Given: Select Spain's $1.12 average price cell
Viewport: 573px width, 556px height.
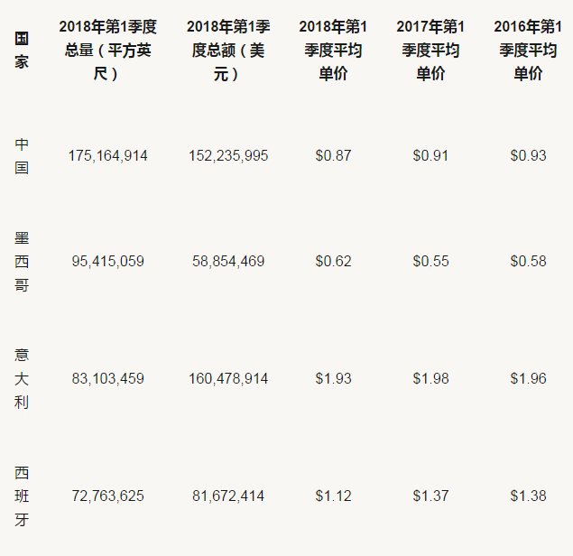Looking at the screenshot, I should (333, 496).
